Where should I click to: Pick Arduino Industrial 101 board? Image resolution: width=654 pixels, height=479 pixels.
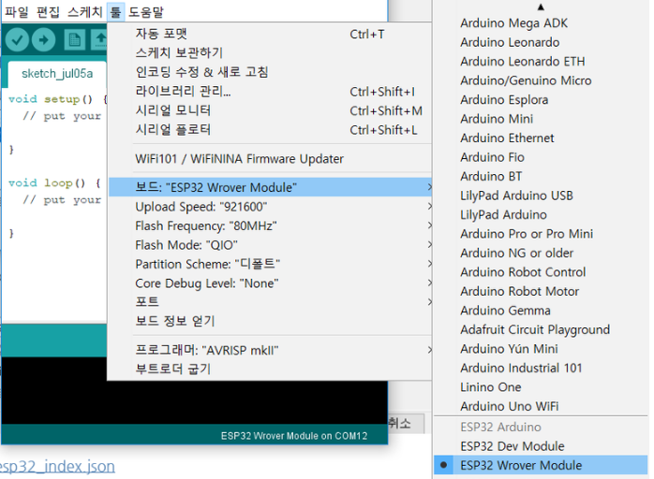(x=541, y=368)
